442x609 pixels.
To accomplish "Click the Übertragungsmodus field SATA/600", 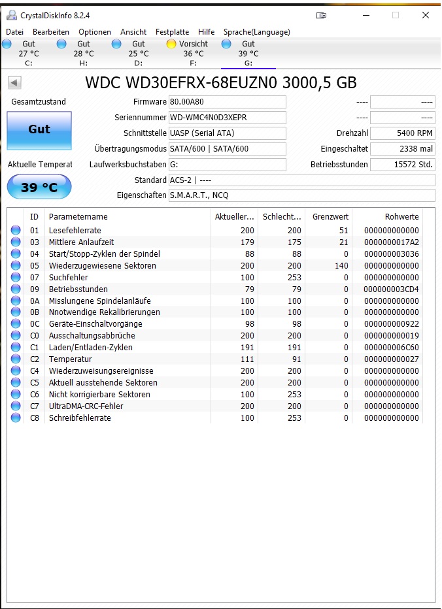I will tap(228, 149).
